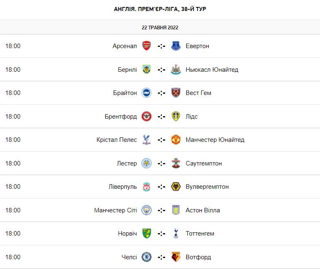This screenshot has width=320, height=269.
Task: Click the Leeds club crest
Action: tap(176, 117)
